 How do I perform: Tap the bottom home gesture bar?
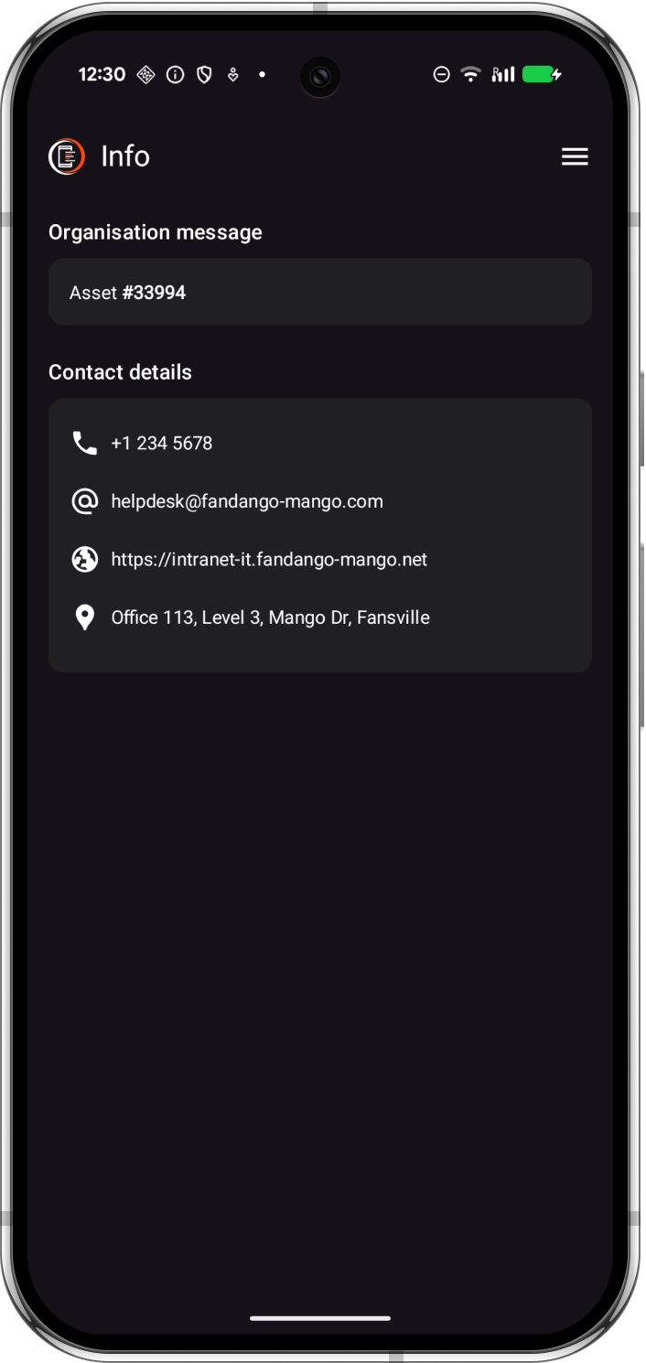click(320, 1318)
